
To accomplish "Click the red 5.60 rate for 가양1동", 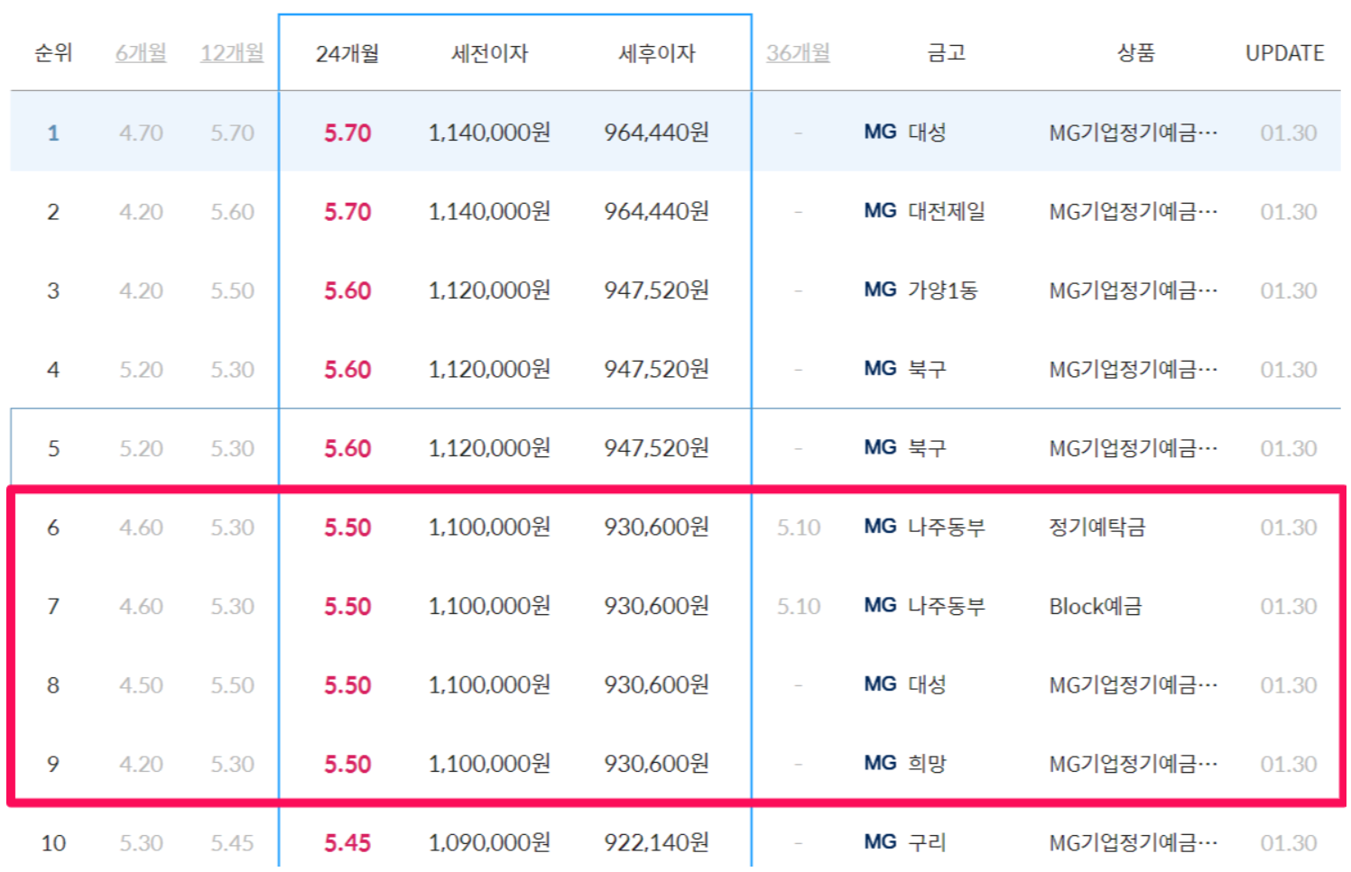I will pyautogui.click(x=347, y=290).
